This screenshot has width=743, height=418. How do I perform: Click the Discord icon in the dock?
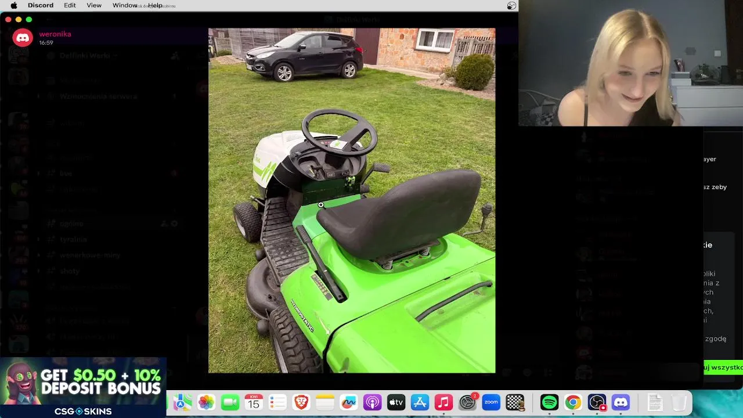coord(621,402)
